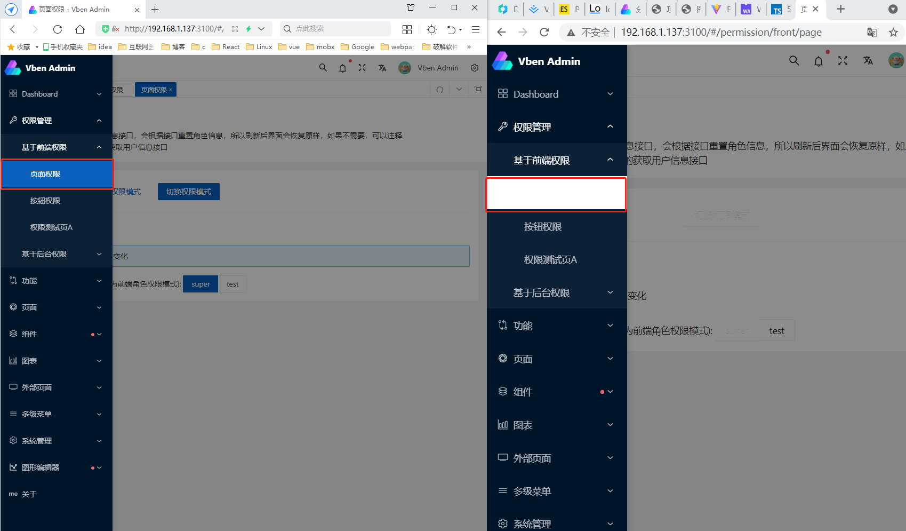This screenshot has height=531, width=906.
Task: Click the search icon in left window header
Action: tap(323, 68)
